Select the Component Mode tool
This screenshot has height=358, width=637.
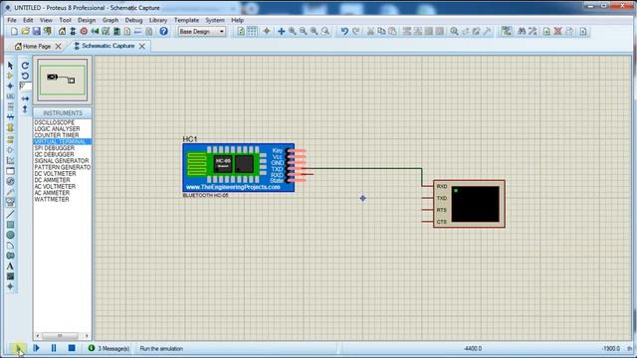(x=10, y=76)
